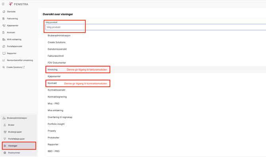The width and height of the screenshot is (266, 157).
Task: Click the Rapporter monitor icon
Action: coord(4,53)
